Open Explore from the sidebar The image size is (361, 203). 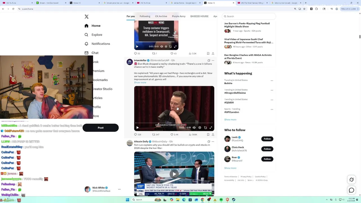pyautogui.click(x=93, y=35)
